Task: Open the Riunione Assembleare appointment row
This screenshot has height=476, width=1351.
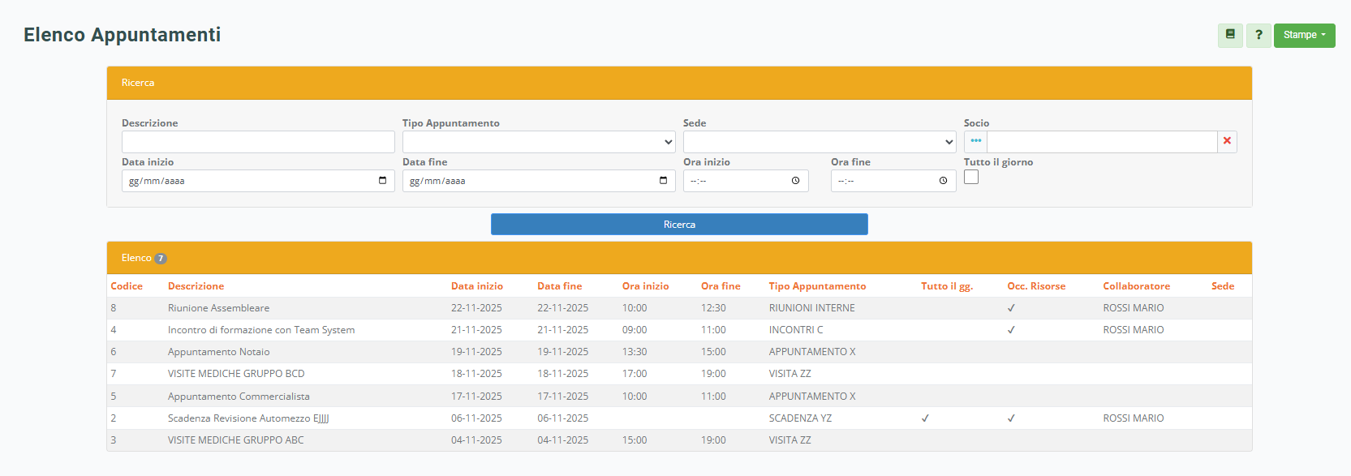Action: click(218, 308)
